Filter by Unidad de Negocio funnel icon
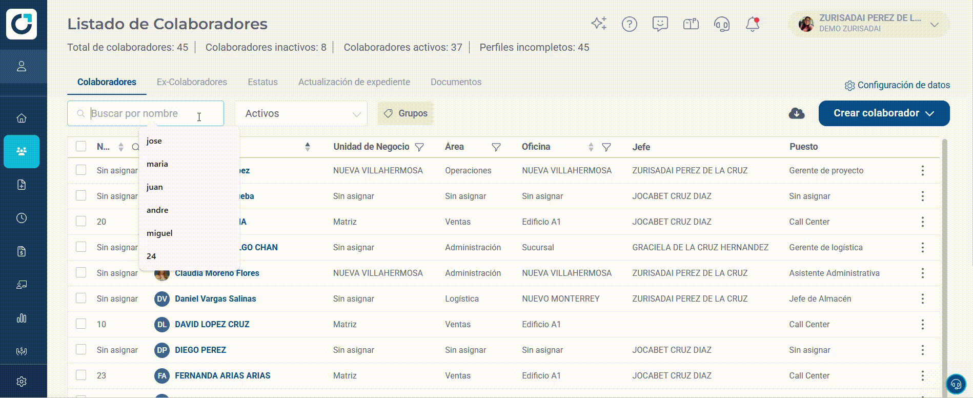973x398 pixels. click(x=419, y=147)
